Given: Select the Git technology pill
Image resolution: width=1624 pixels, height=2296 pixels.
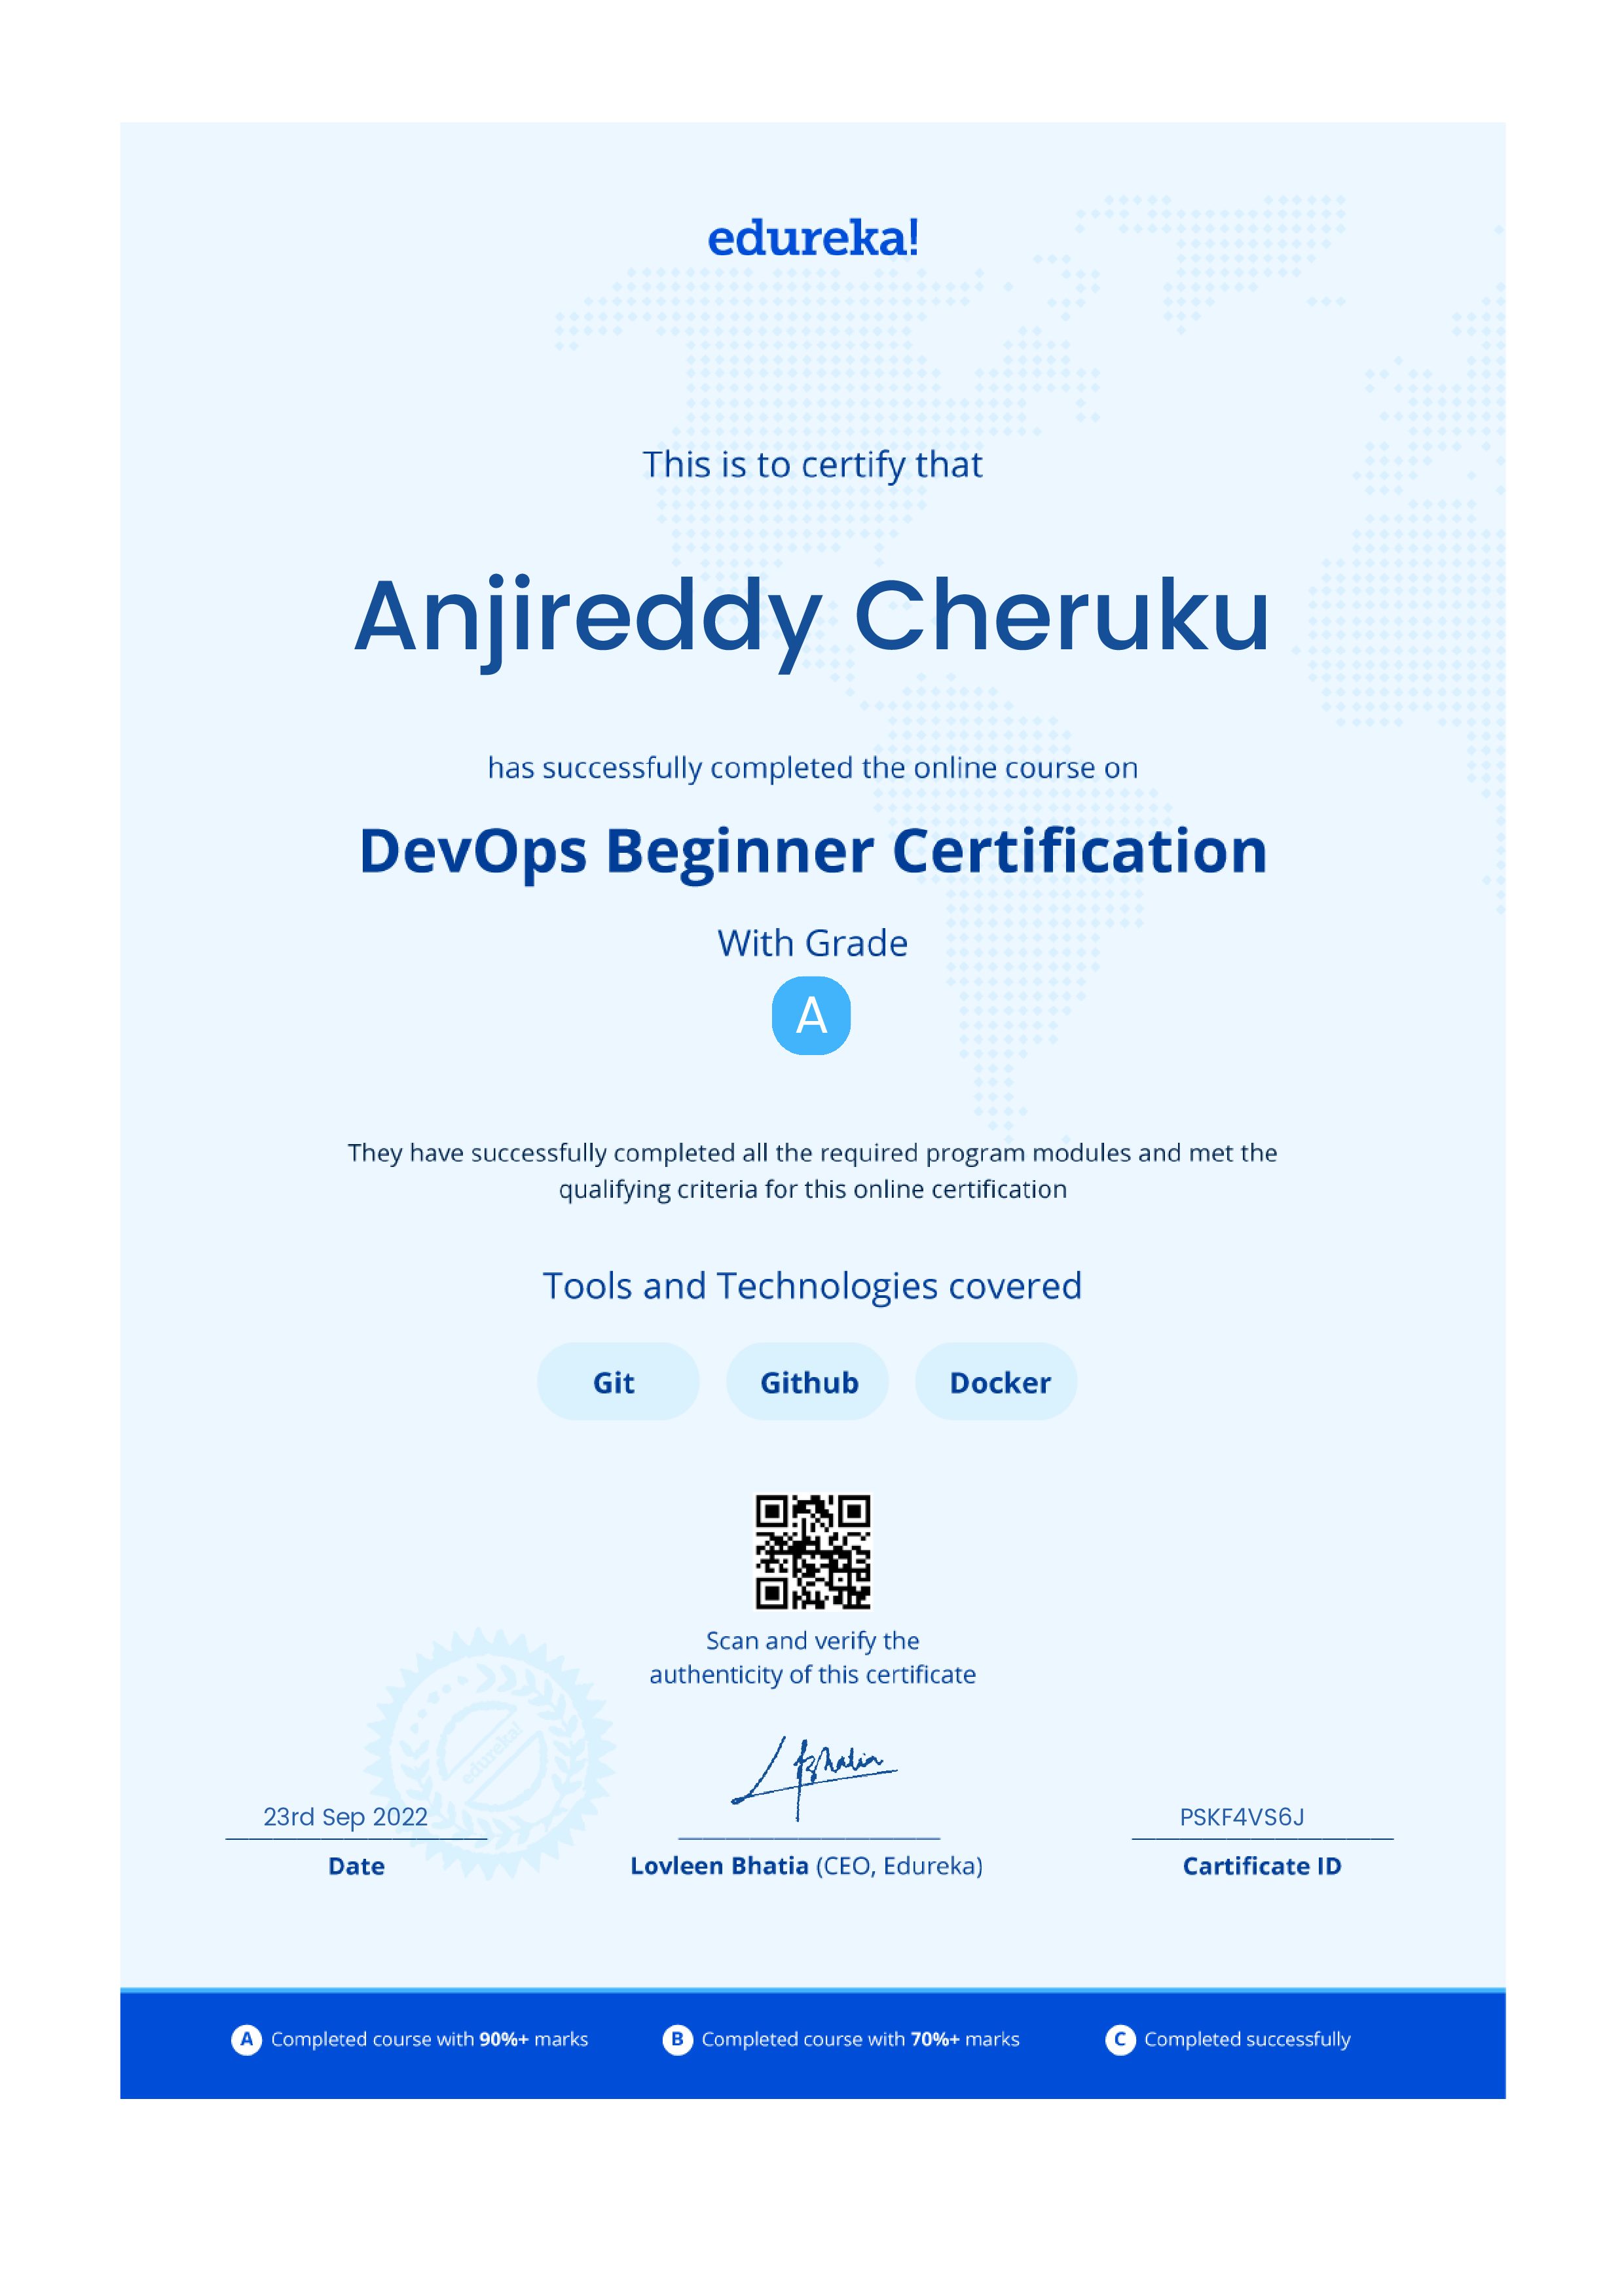Looking at the screenshot, I should tap(618, 1382).
